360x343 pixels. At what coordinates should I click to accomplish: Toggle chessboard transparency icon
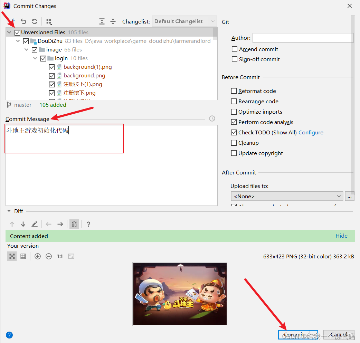tap(12, 256)
